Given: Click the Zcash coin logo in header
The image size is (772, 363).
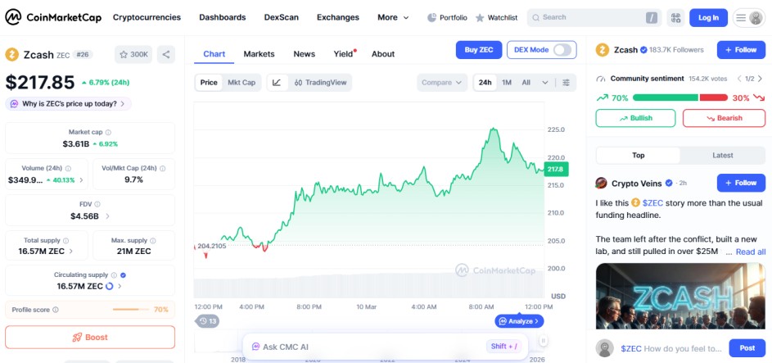Looking at the screenshot, I should click(x=11, y=55).
